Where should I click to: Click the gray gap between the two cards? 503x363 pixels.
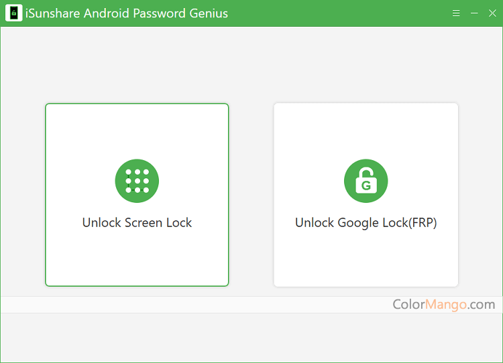[251, 195]
